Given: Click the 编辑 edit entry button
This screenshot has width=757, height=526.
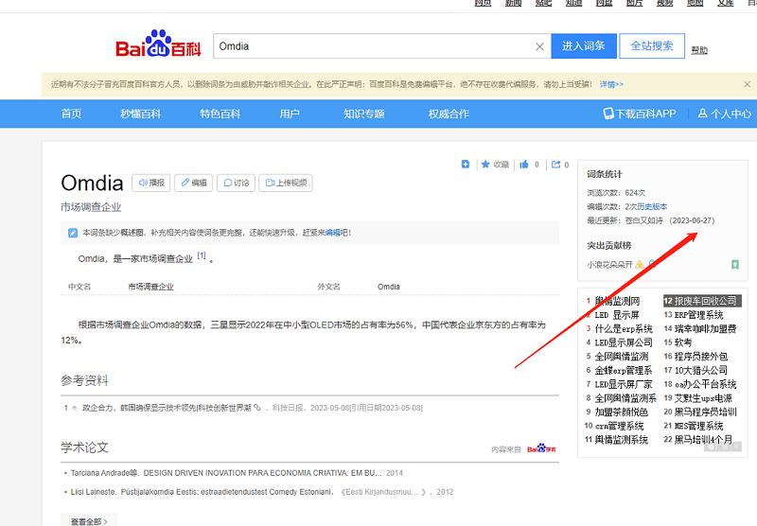Looking at the screenshot, I should (193, 183).
